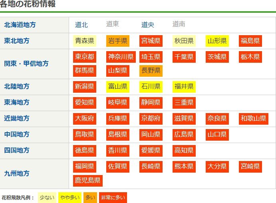Click the 少ない legend swatch
The width and height of the screenshot is (276, 203).
pos(47,197)
